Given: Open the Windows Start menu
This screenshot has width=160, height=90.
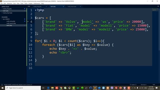Looking at the screenshot, I should coord(2,88).
